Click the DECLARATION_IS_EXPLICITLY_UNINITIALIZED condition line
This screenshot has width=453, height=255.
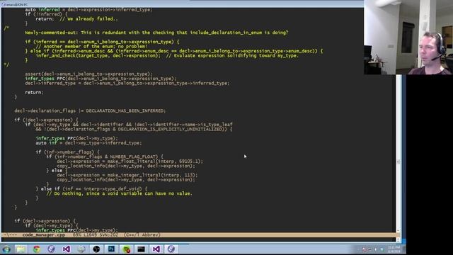tap(134, 129)
